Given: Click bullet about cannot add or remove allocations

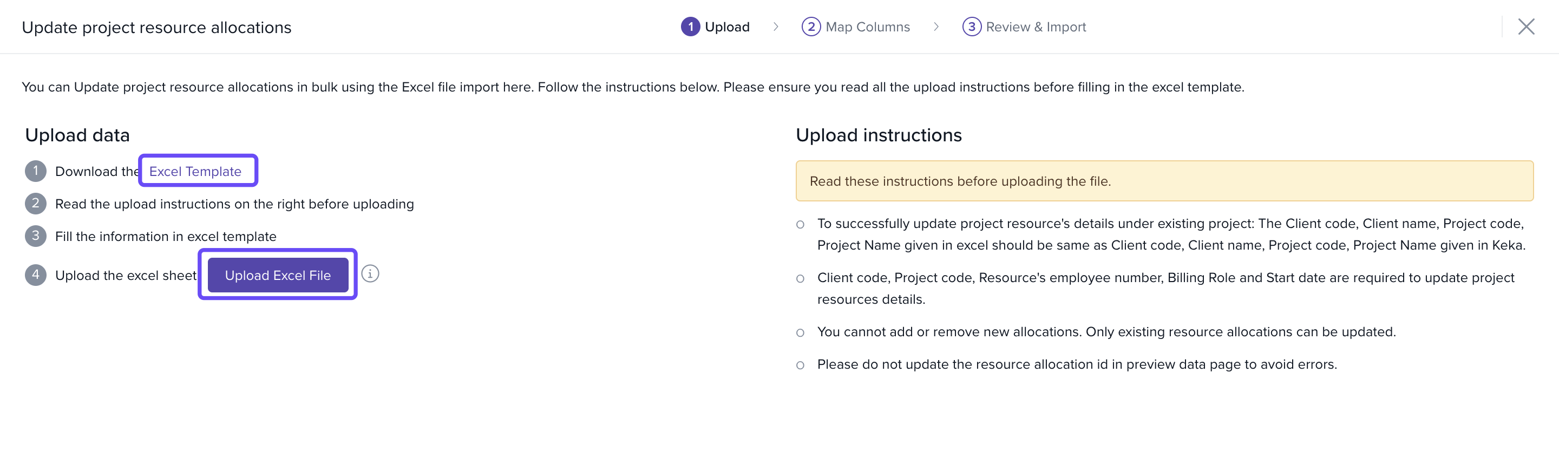Looking at the screenshot, I should [x=1106, y=332].
